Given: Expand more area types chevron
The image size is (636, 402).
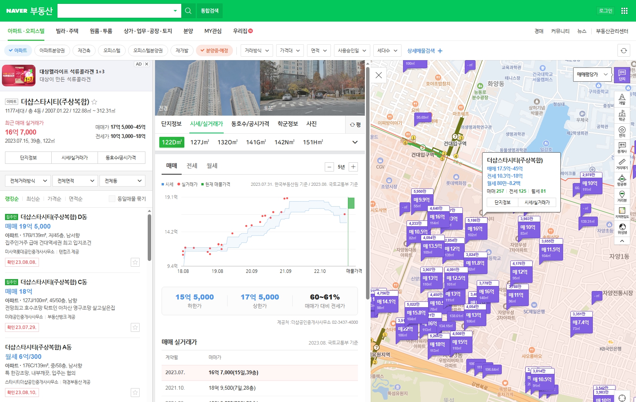Looking at the screenshot, I should (x=355, y=142).
